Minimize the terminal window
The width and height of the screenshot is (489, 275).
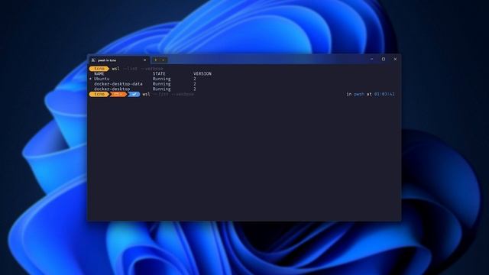371,59
